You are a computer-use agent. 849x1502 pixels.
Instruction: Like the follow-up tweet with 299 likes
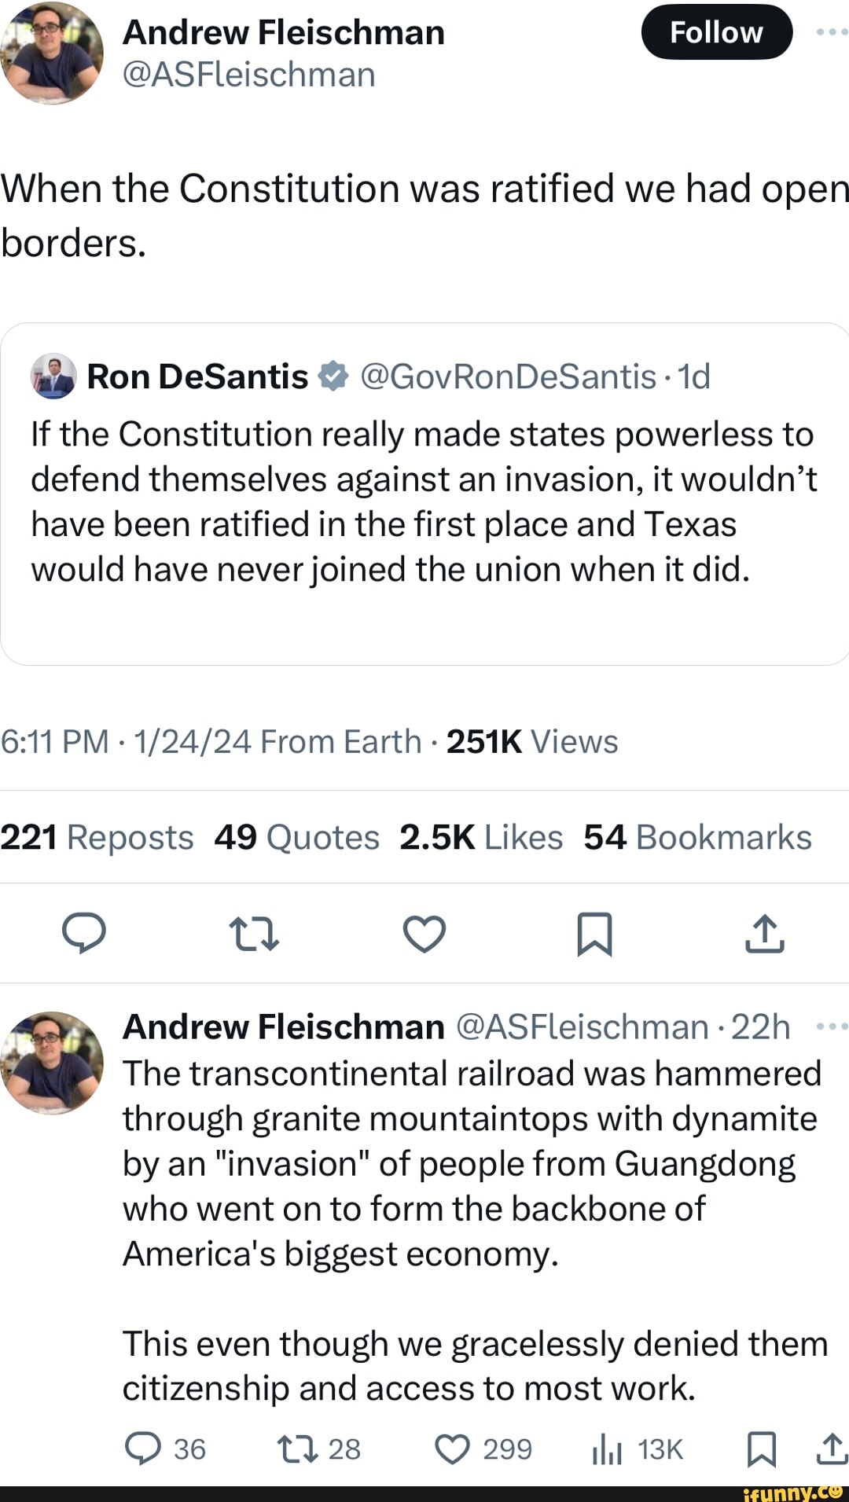453,1449
